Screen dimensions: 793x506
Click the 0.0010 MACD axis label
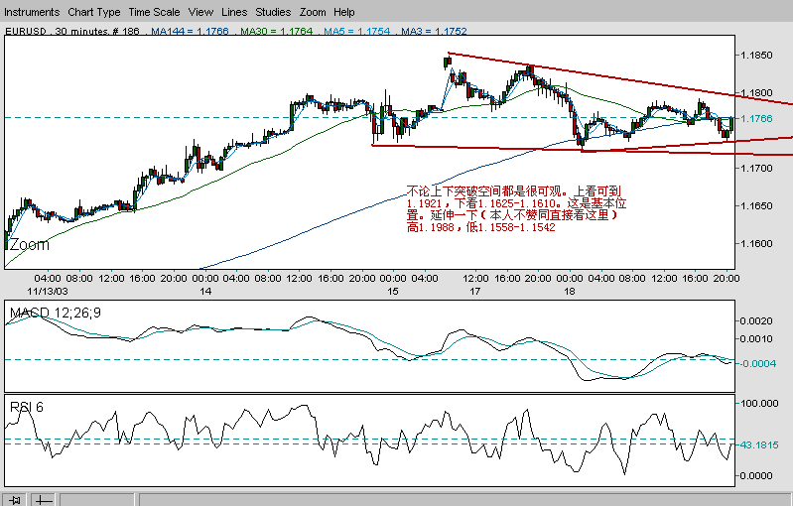756,338
